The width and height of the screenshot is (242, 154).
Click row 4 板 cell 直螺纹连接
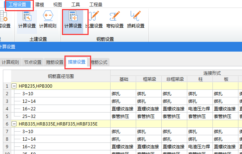(225, 109)
